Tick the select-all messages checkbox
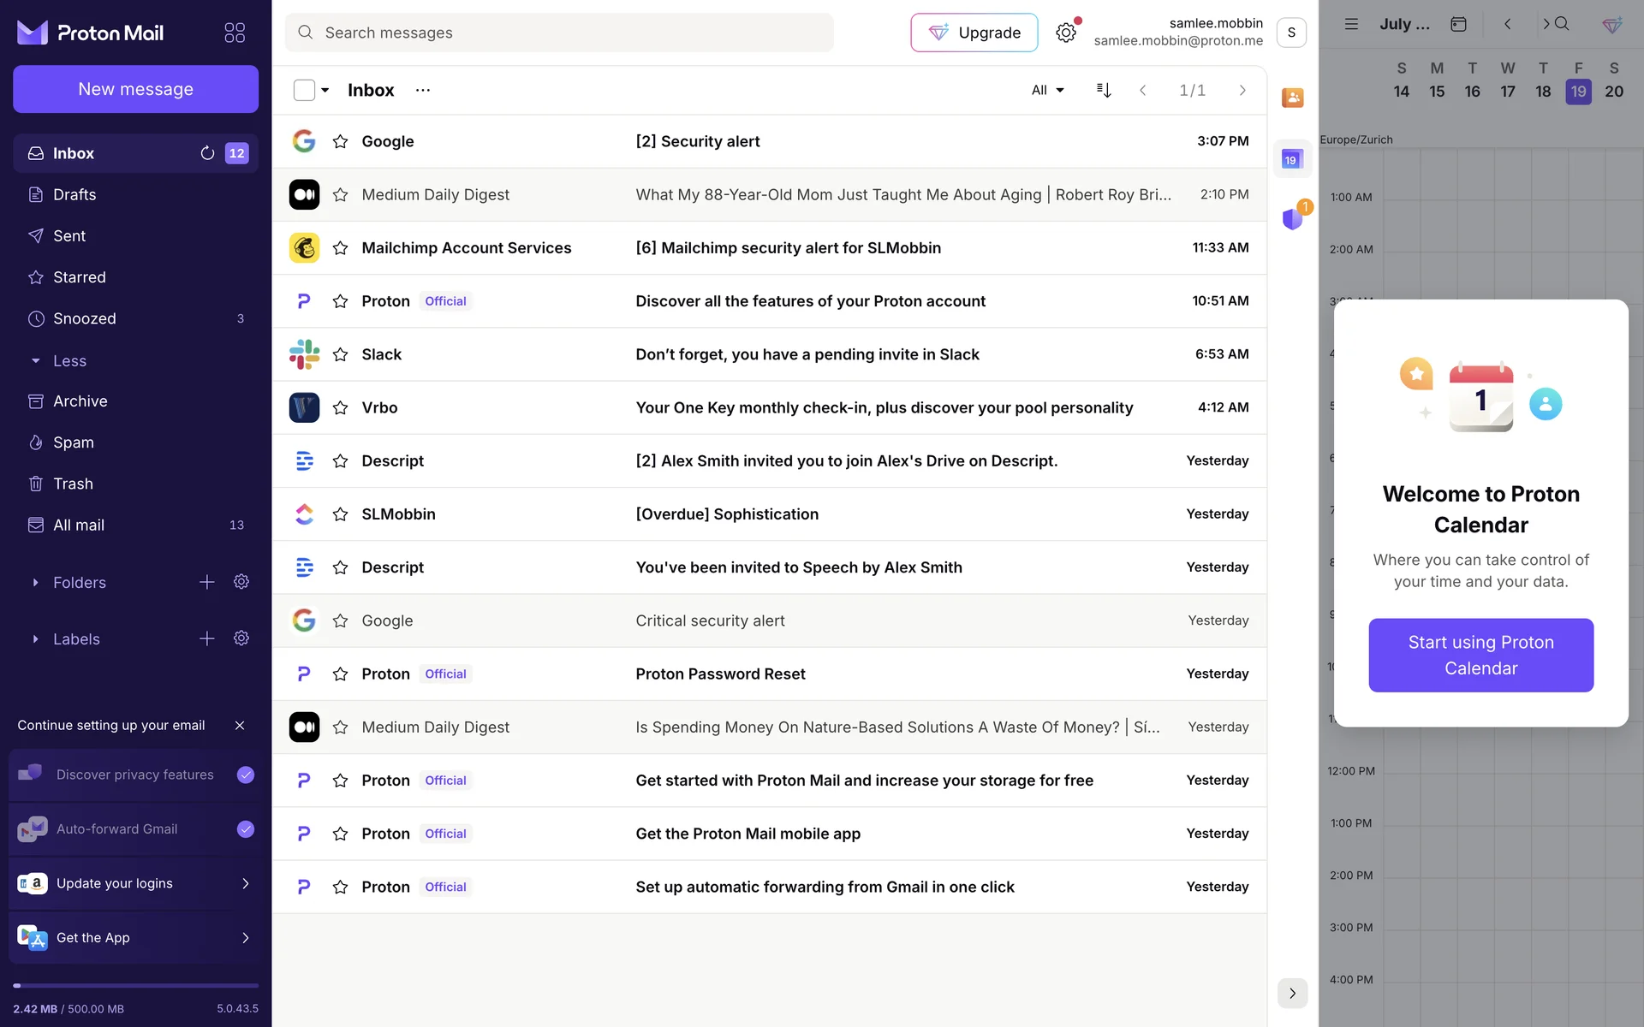Screen dimensions: 1644x1027 (x=304, y=90)
